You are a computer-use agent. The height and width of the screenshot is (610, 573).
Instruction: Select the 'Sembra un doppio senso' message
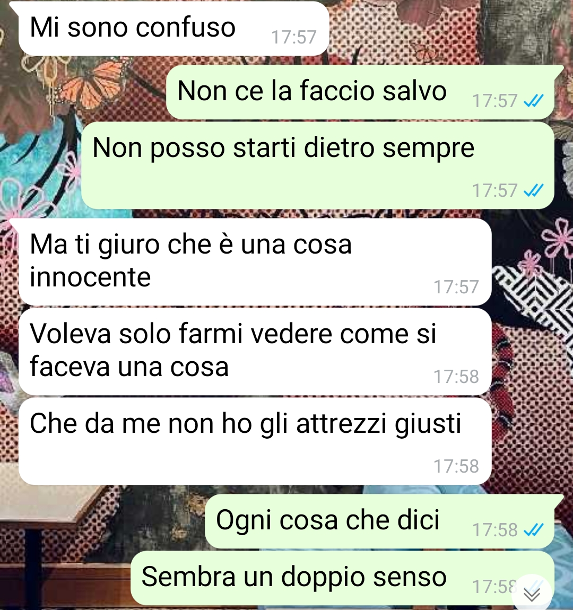coord(342,578)
